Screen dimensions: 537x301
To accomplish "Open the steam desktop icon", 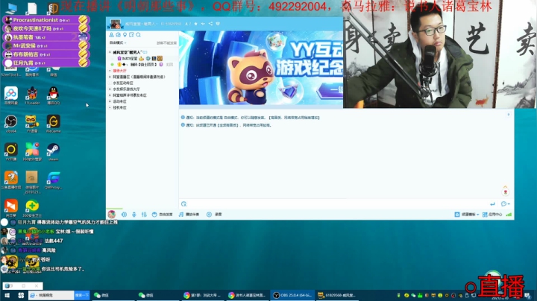I will (x=54, y=152).
